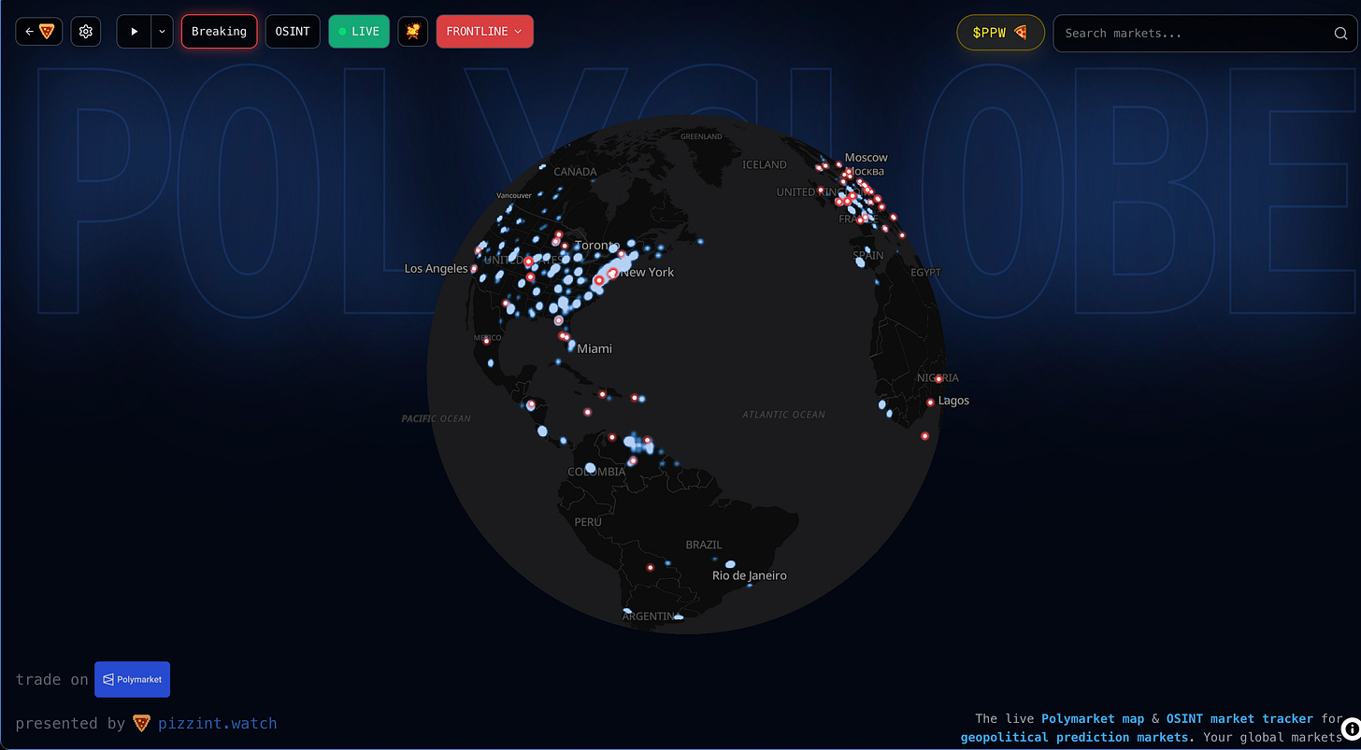1361x750 pixels.
Task: Click the 'NIGERIA' country label
Action: (938, 378)
